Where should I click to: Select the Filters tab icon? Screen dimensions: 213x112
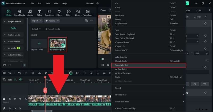(69, 13)
